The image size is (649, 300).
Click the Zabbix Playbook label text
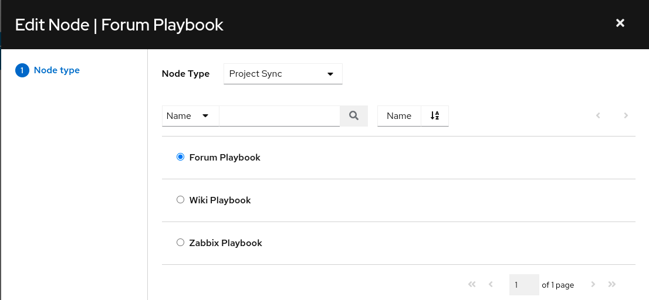tap(225, 243)
